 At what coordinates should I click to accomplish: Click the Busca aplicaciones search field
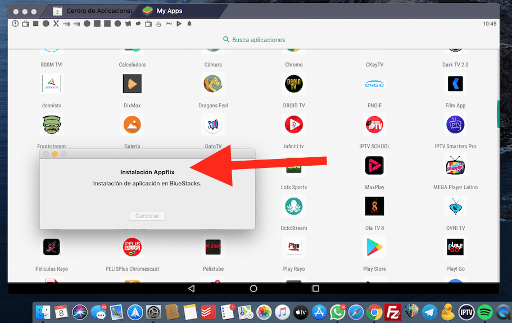(253, 39)
